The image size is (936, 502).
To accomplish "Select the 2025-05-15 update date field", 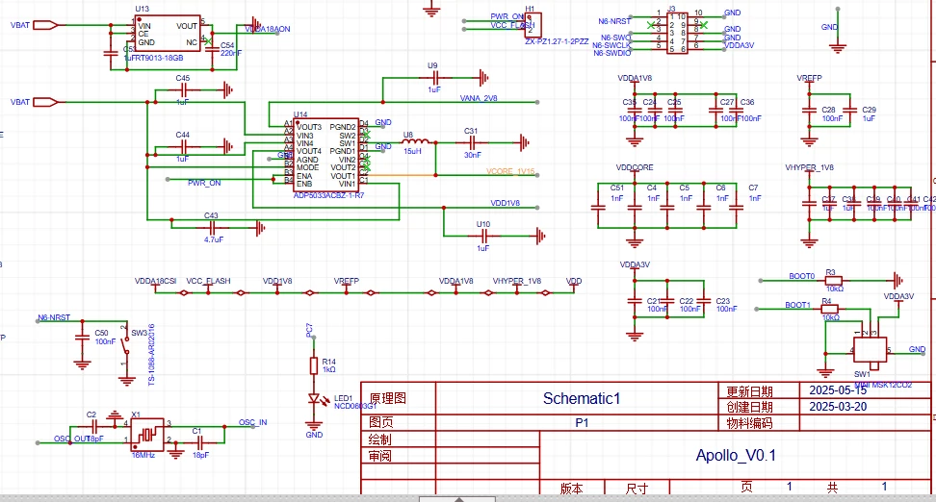I will click(x=865, y=390).
